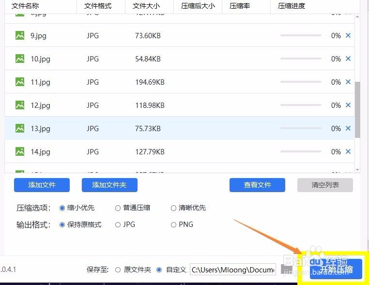Click the 文件格式 column header
369x285 pixels.
pos(98,6)
